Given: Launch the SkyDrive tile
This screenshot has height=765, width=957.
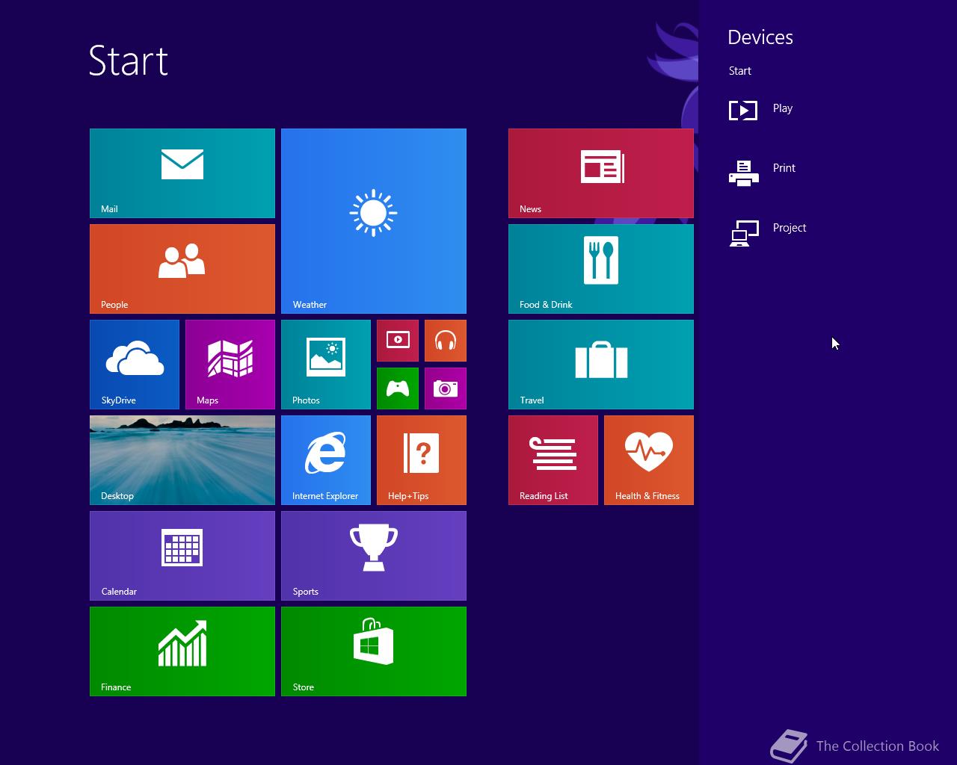Looking at the screenshot, I should [x=135, y=365].
